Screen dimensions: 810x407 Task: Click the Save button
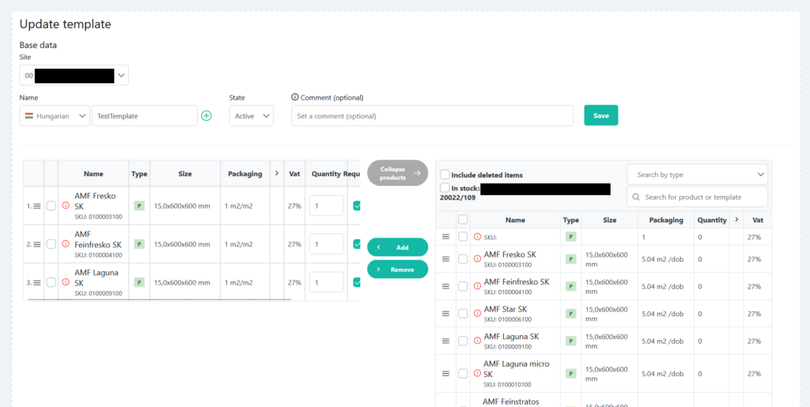click(x=601, y=115)
